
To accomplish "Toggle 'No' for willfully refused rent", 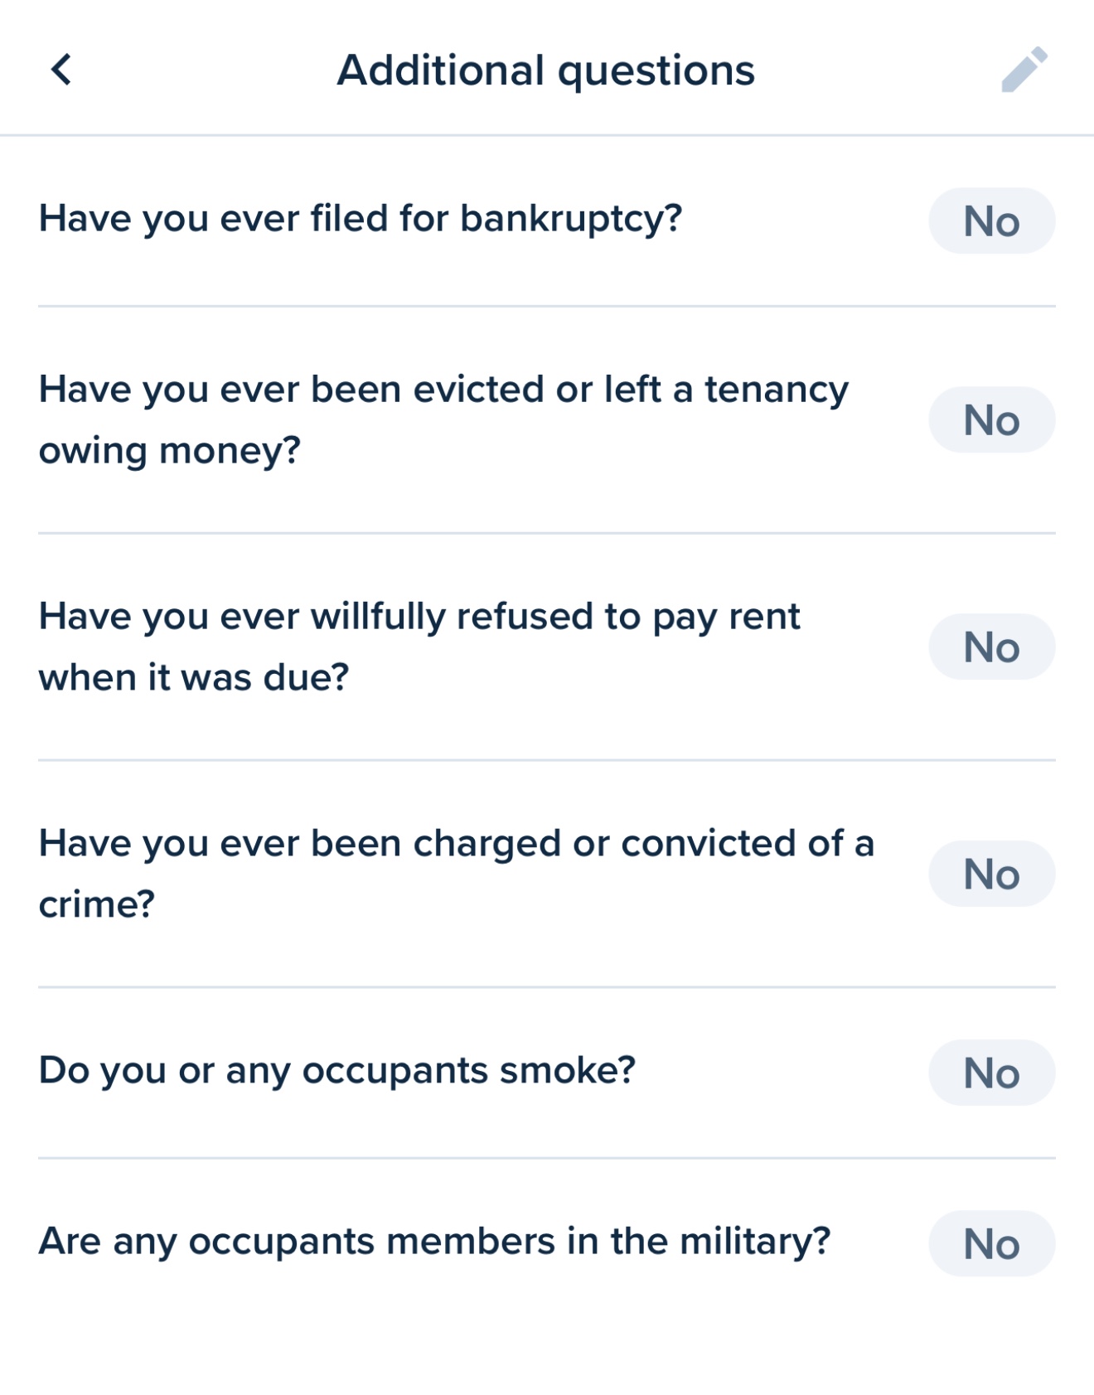I will [x=991, y=647].
